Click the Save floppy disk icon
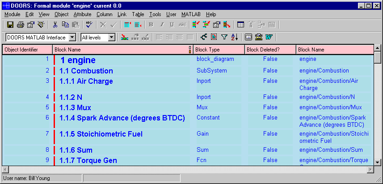 click(10, 25)
